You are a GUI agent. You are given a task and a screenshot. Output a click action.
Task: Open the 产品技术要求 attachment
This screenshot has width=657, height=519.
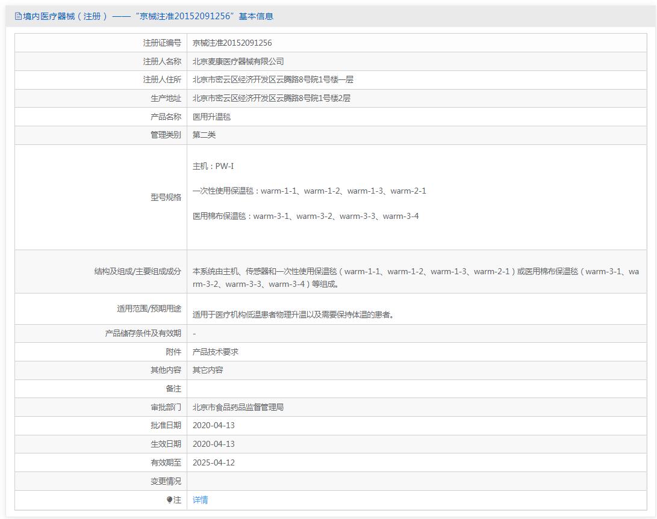(216, 352)
